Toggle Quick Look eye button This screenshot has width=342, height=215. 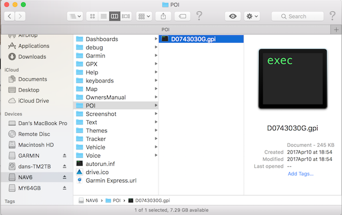(x=233, y=16)
